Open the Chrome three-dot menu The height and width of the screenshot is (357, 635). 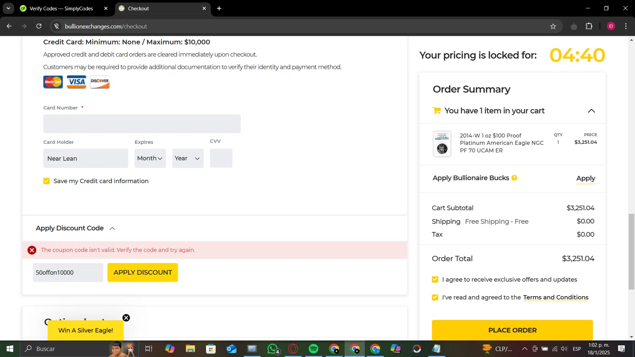[626, 26]
